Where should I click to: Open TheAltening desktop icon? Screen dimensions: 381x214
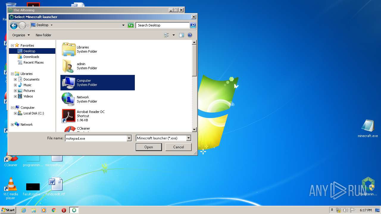click(x=368, y=186)
